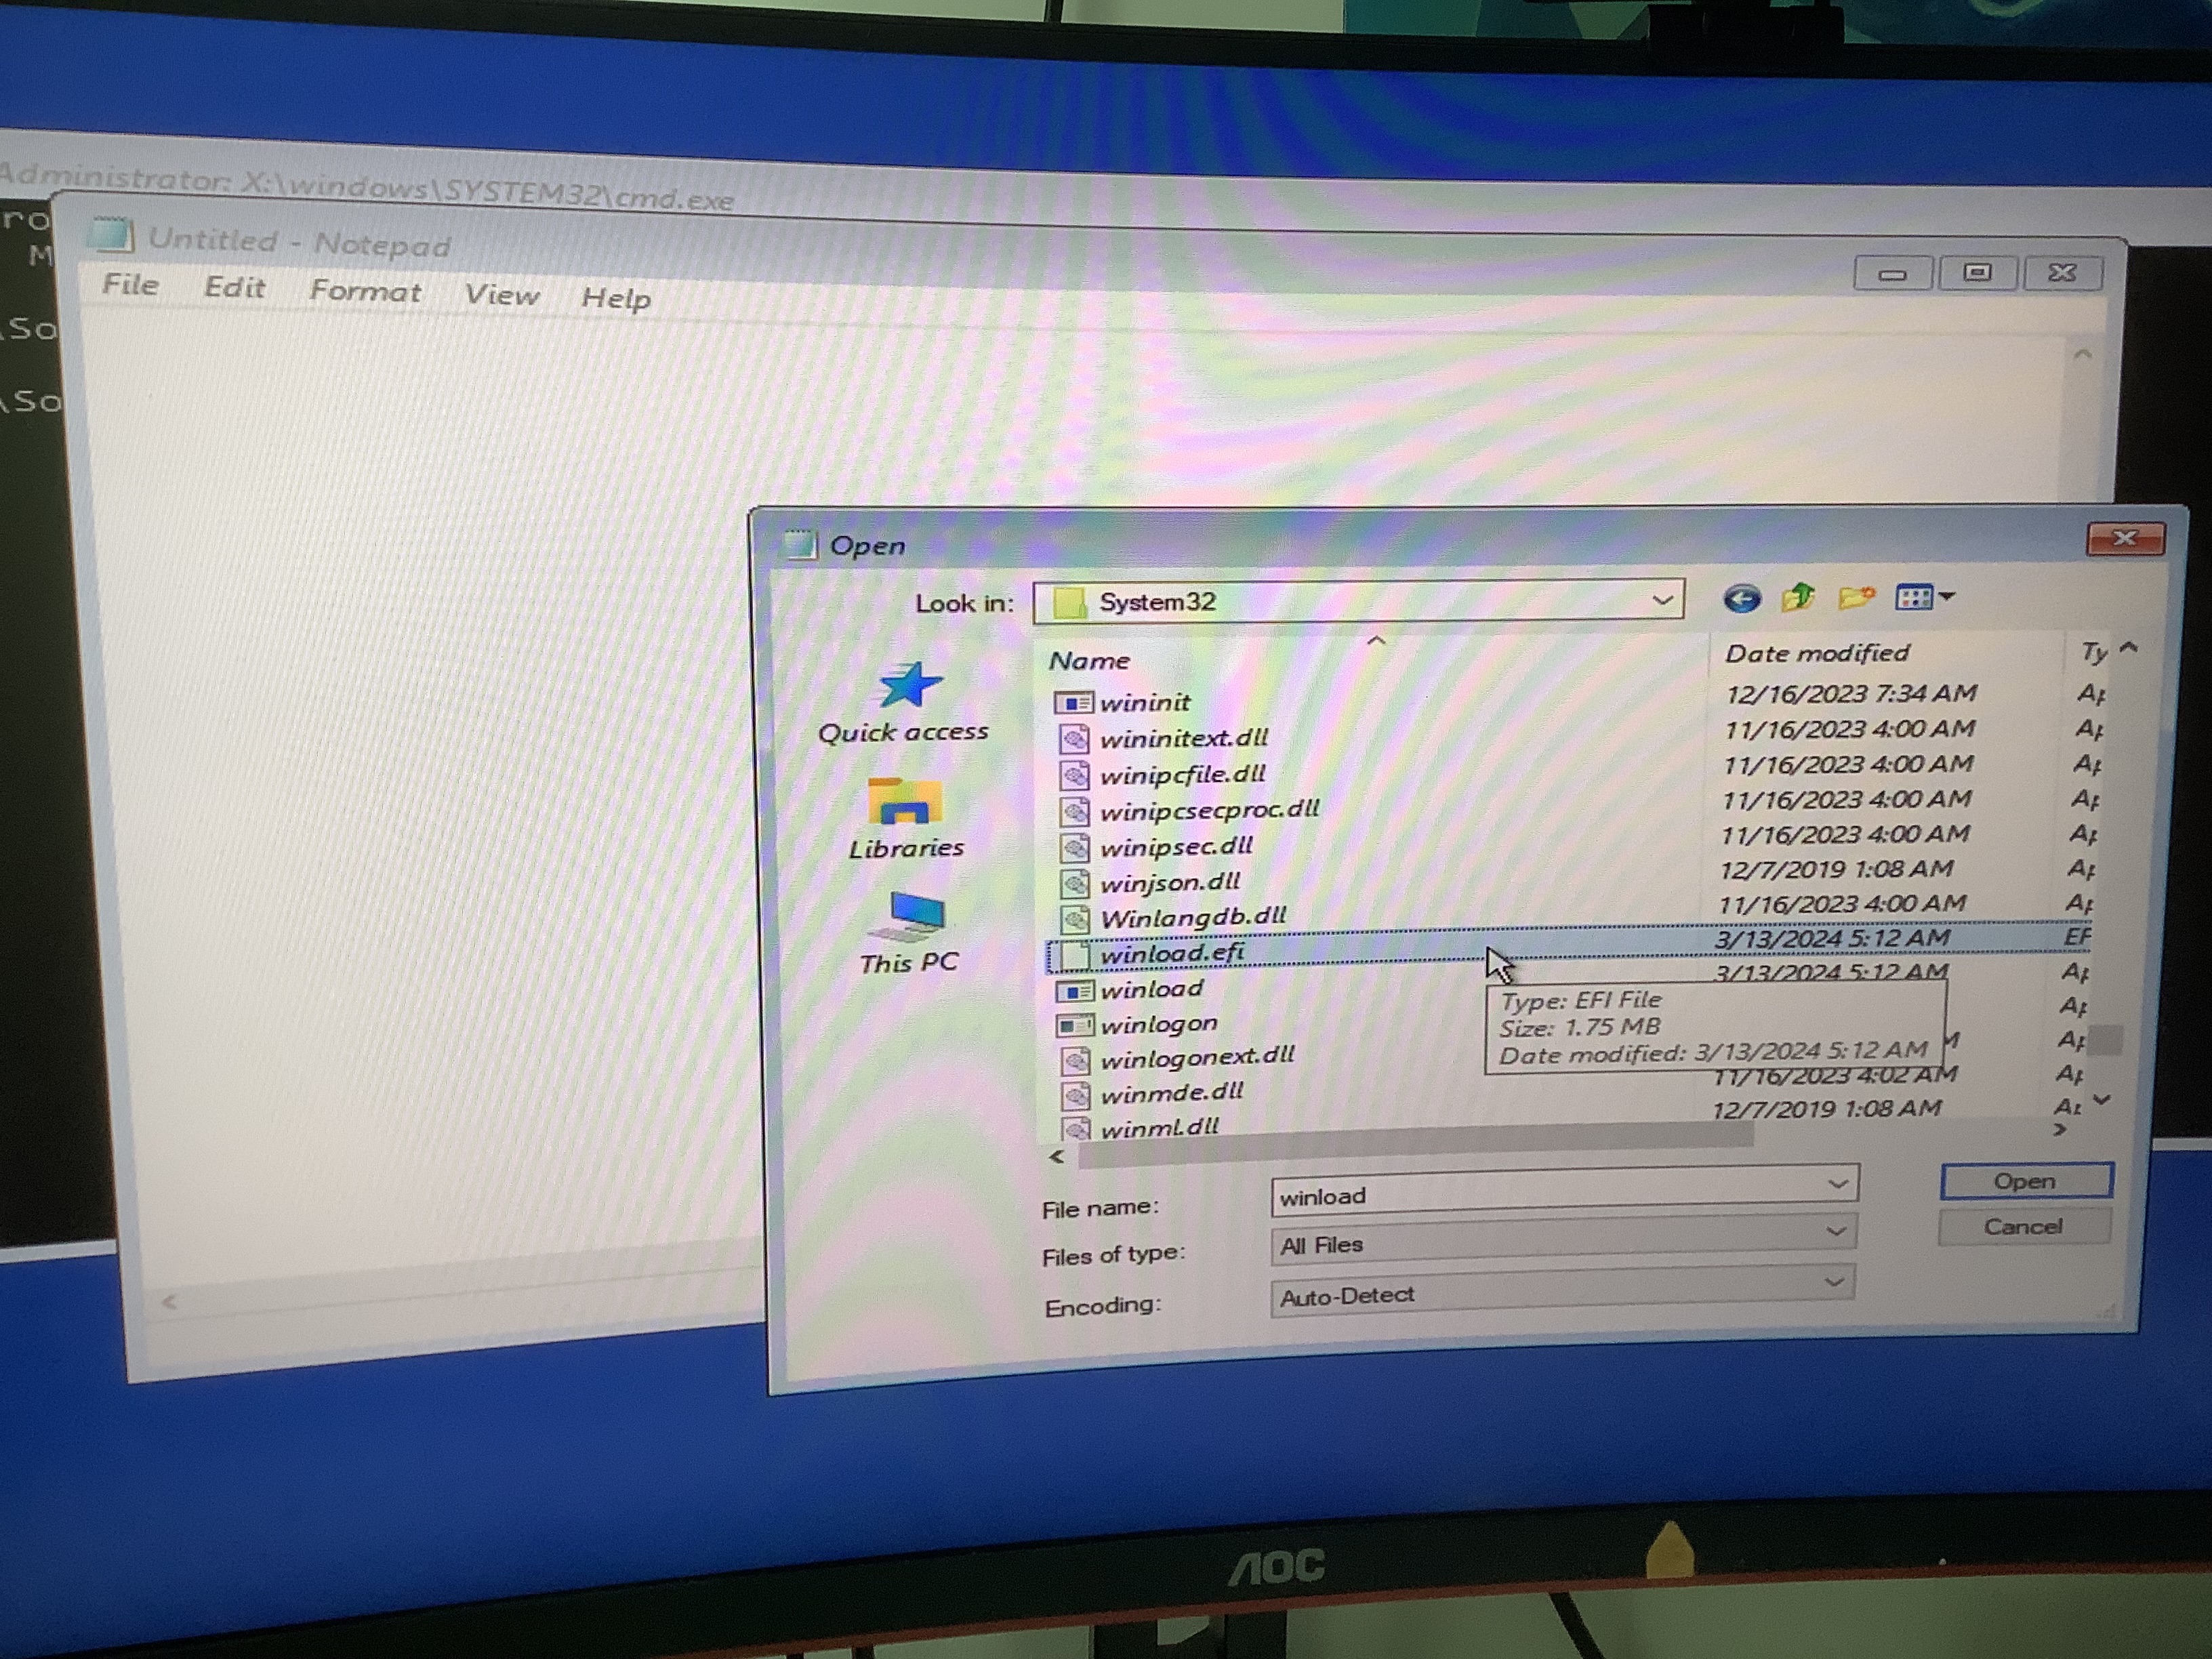Select the winlogon application file
The image size is (2212, 1659).
(x=1158, y=1025)
